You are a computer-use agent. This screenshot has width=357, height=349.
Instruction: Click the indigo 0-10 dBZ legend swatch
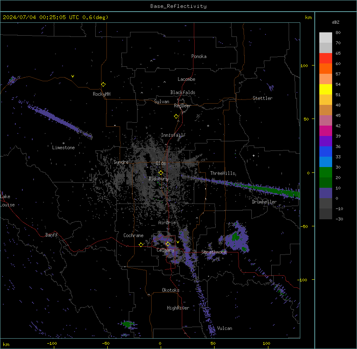pyautogui.click(x=326, y=193)
